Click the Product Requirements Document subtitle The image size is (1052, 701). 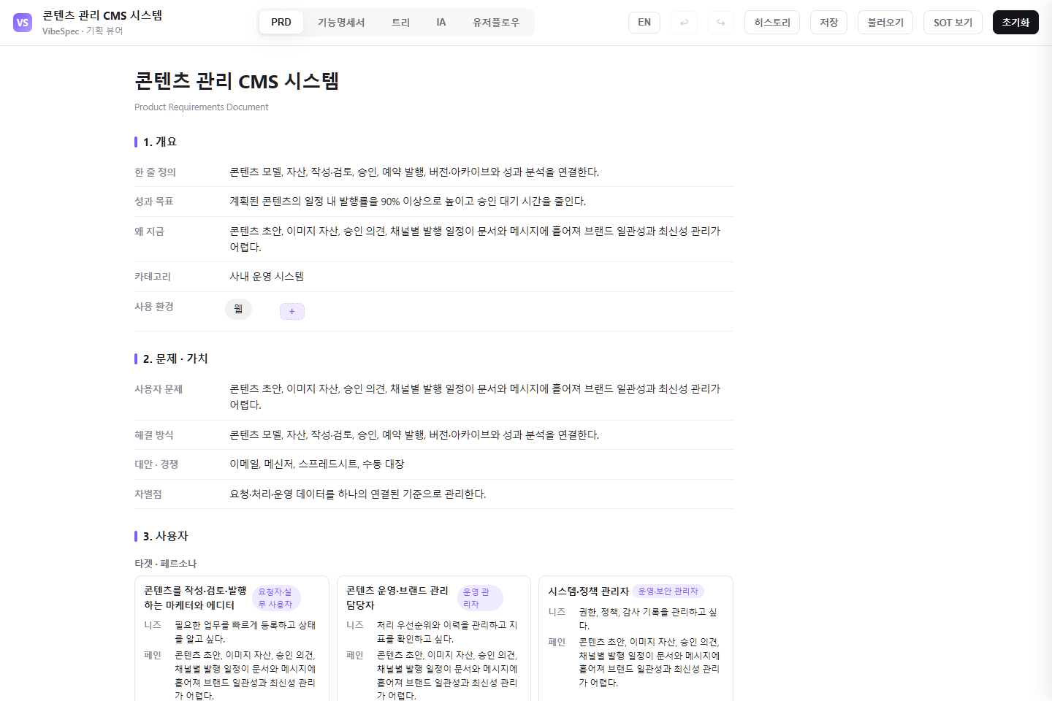(201, 107)
